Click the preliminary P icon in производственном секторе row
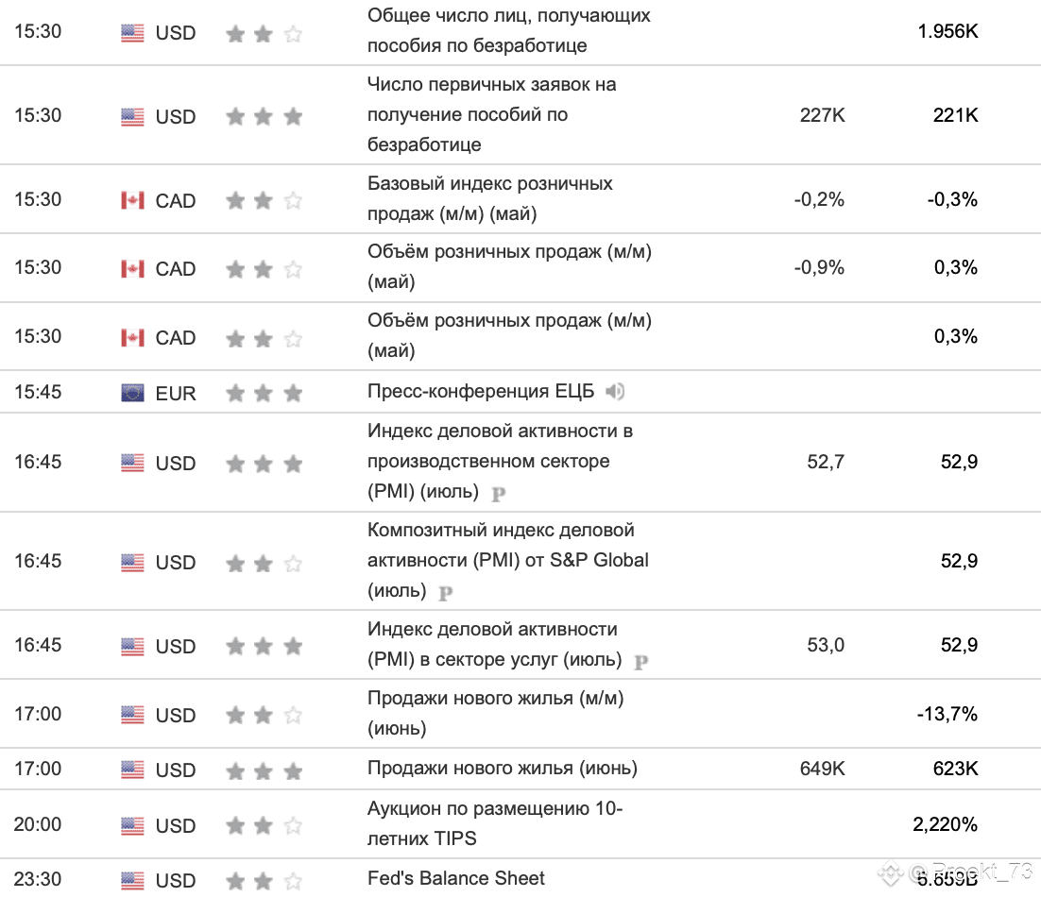This screenshot has width=1041, height=897. pos(499,494)
